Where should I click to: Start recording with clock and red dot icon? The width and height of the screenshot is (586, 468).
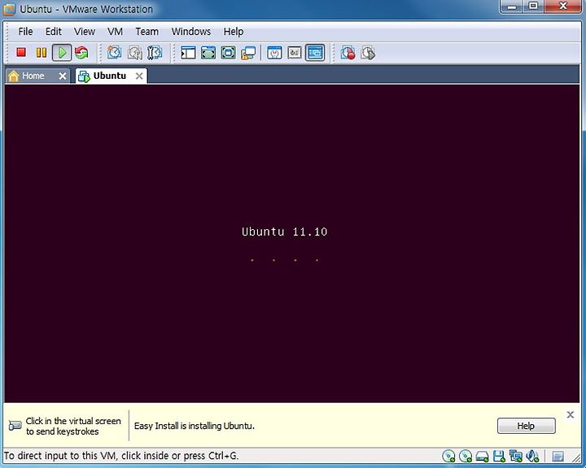[x=348, y=53]
